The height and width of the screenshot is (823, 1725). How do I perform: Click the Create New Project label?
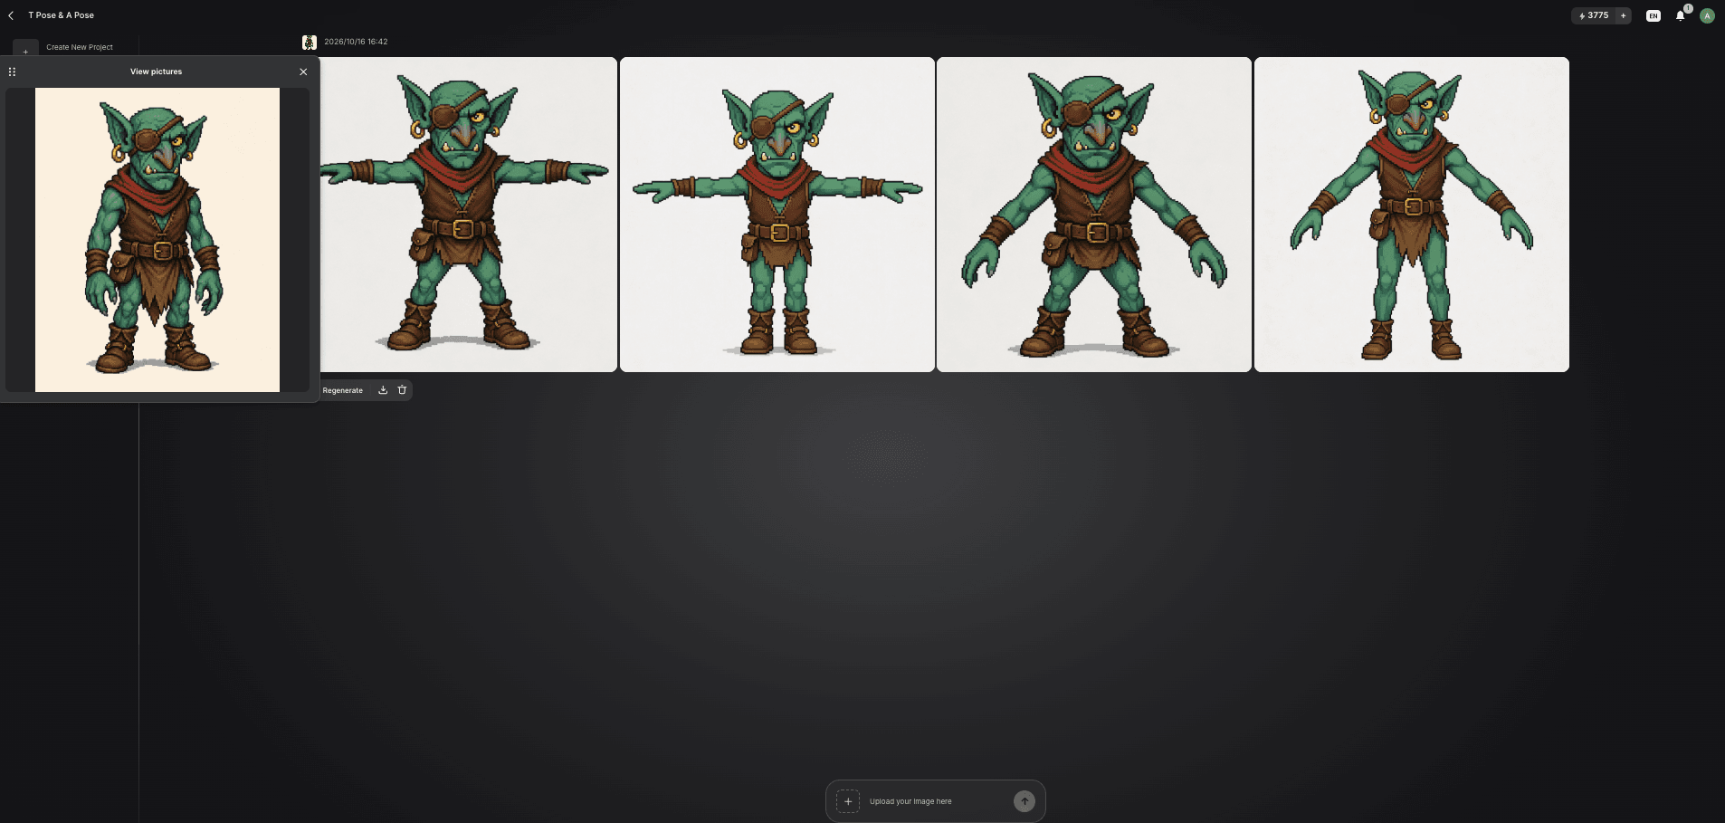[80, 47]
